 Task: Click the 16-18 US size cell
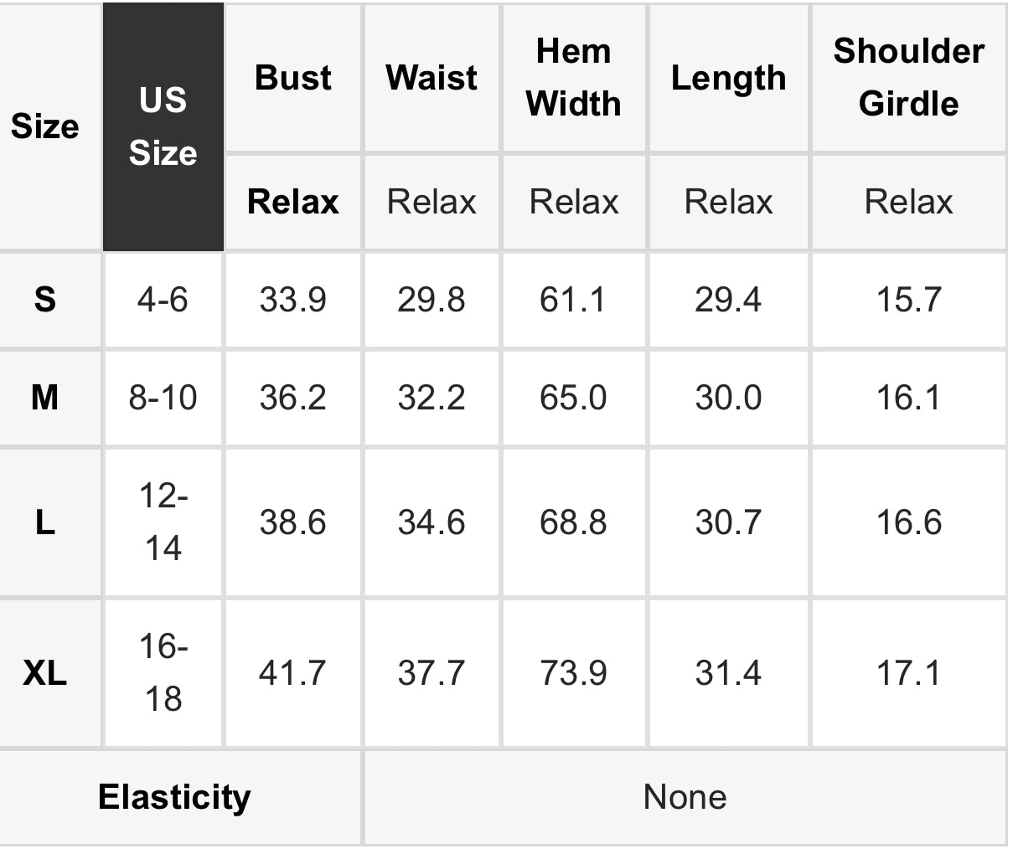[x=163, y=673]
